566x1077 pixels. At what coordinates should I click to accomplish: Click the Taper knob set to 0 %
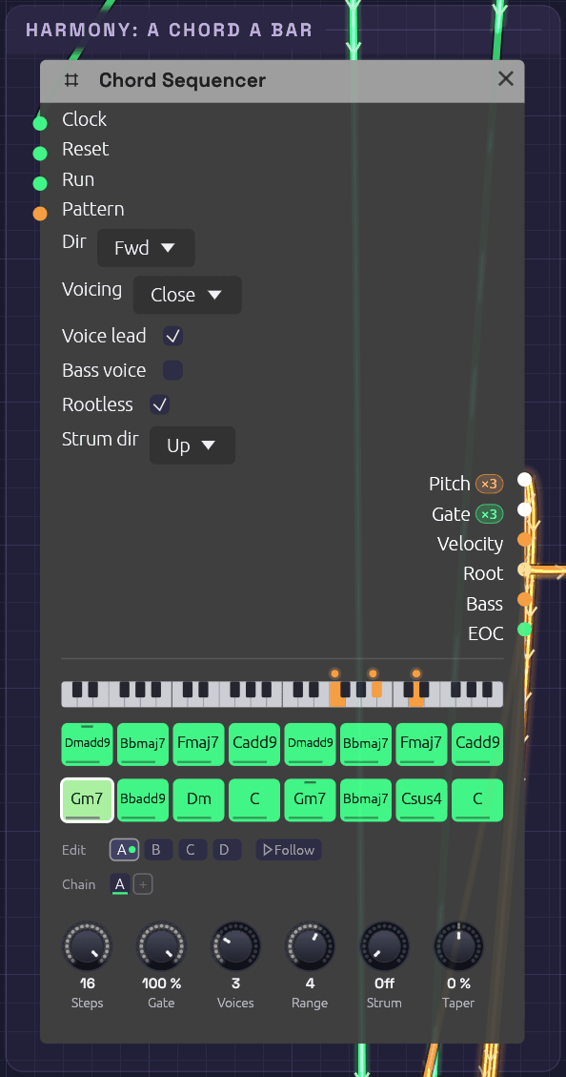[458, 945]
